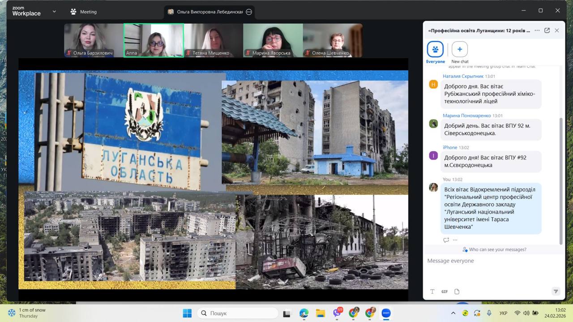Toggle the microphone icon in system tray
Screen dimensions: 573x322
tap(489, 313)
